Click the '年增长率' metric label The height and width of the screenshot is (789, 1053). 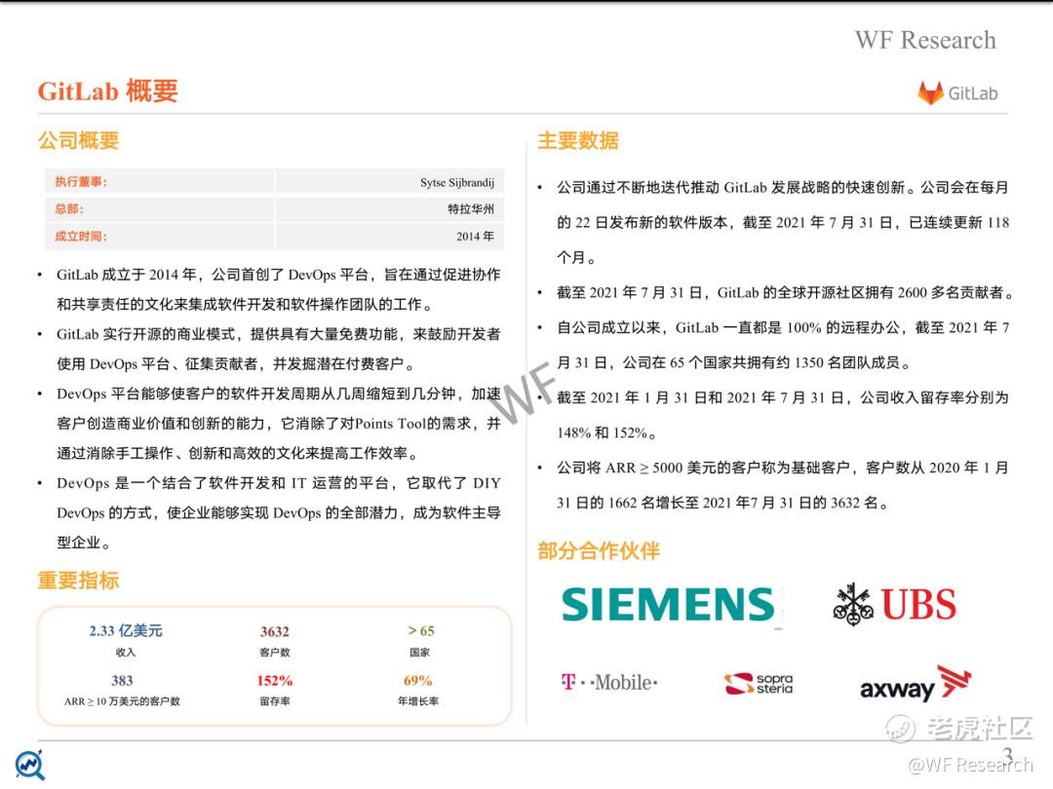(x=417, y=701)
